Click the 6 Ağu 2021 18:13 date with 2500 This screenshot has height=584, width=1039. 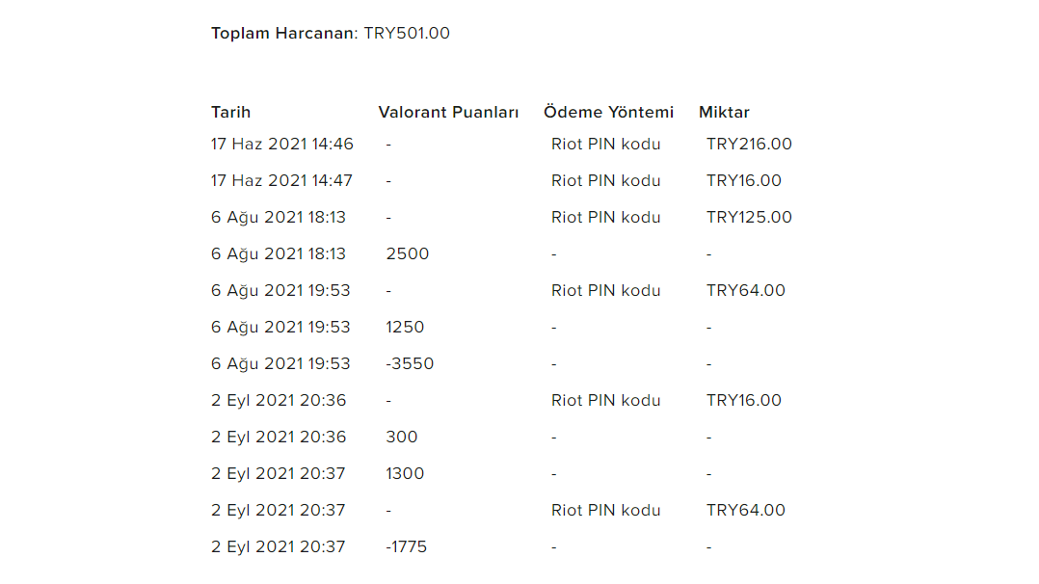tap(279, 253)
